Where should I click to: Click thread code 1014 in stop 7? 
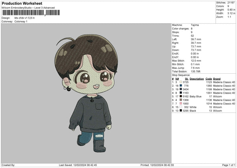coord(209,104)
